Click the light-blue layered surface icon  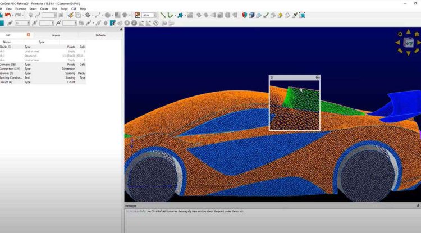(259, 15)
